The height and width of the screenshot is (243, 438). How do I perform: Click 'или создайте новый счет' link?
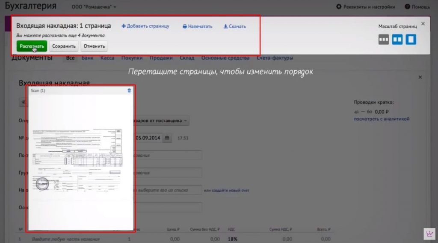click(226, 191)
